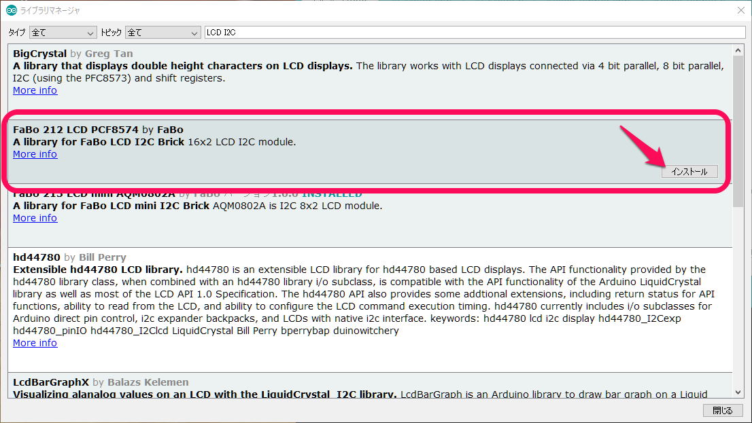Click the FaBo 212 LCD PCF8574 title
Screen dimensions: 752x423
click(x=75, y=130)
